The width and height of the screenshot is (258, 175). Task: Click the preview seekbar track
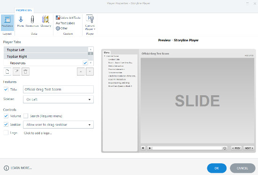187,148
